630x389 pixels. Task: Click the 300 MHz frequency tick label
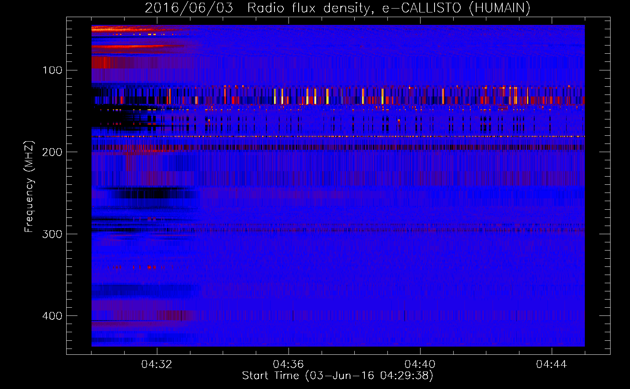point(53,234)
